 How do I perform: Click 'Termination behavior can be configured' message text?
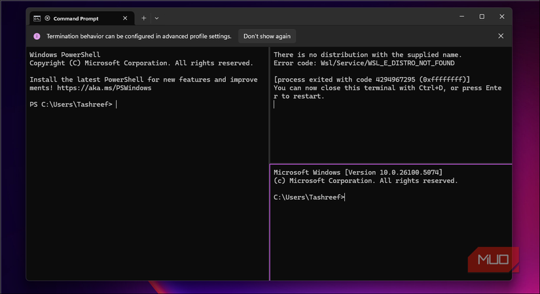coord(139,36)
